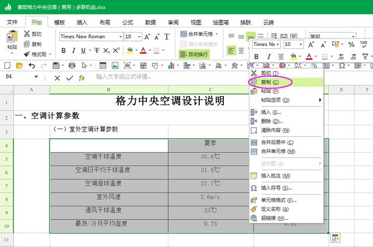373x247 pixels.
Task: Click the Insert Table icon in quick toolbar
Action: 103,65
